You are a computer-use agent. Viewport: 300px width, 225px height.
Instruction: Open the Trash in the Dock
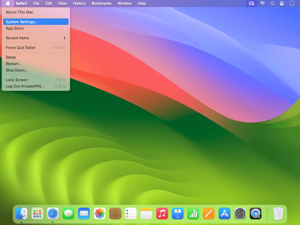(x=278, y=213)
